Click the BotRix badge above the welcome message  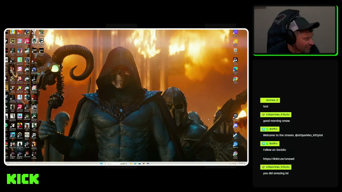coord(270,129)
